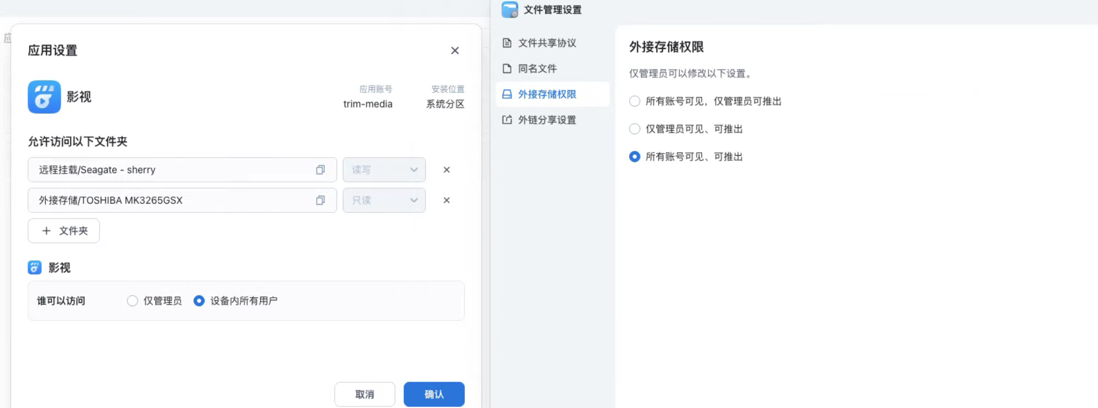Click the 外接存储权限 page heading
Image resolution: width=1098 pixels, height=408 pixels.
click(666, 47)
